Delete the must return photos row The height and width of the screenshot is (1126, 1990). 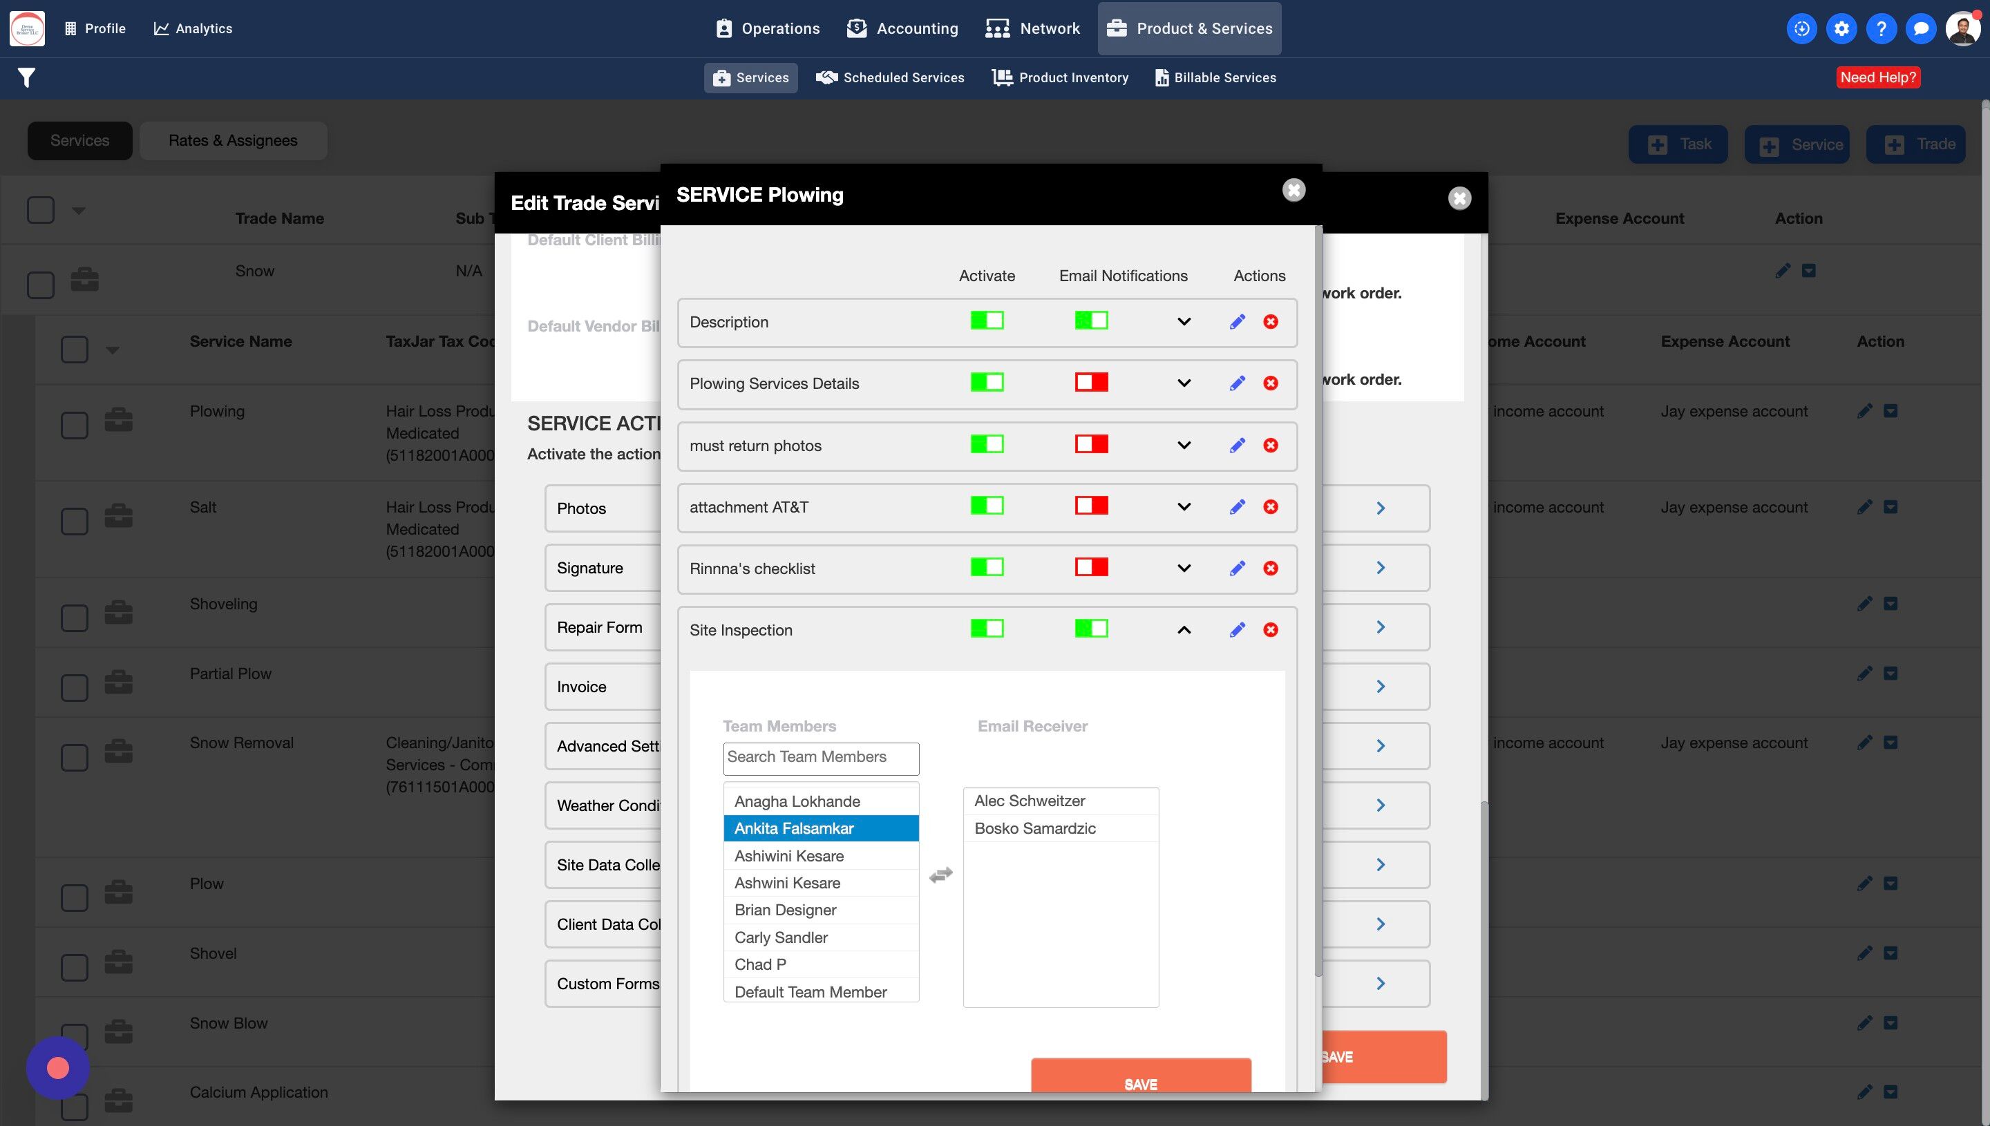point(1270,446)
